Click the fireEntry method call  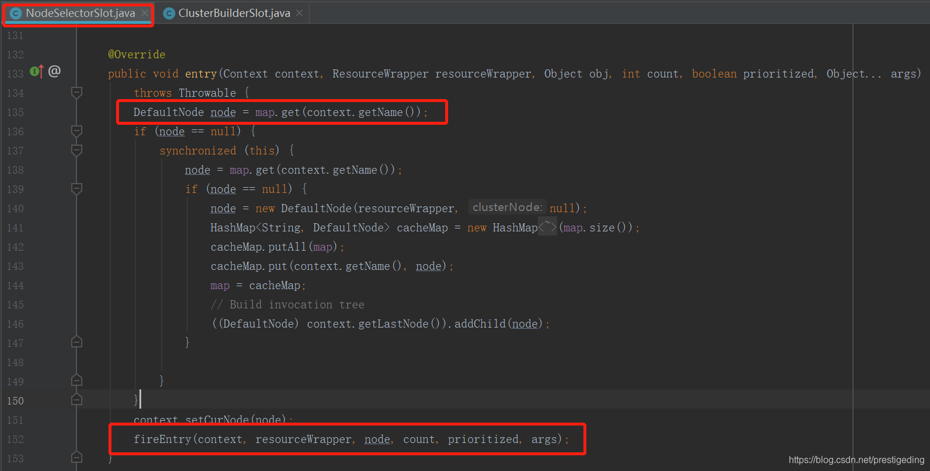coord(162,439)
